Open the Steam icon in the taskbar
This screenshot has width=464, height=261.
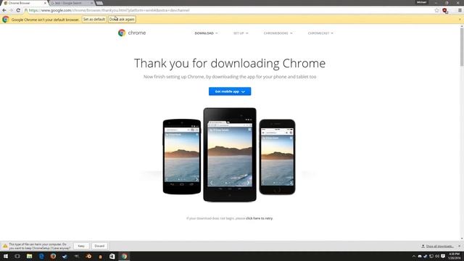(x=65, y=256)
